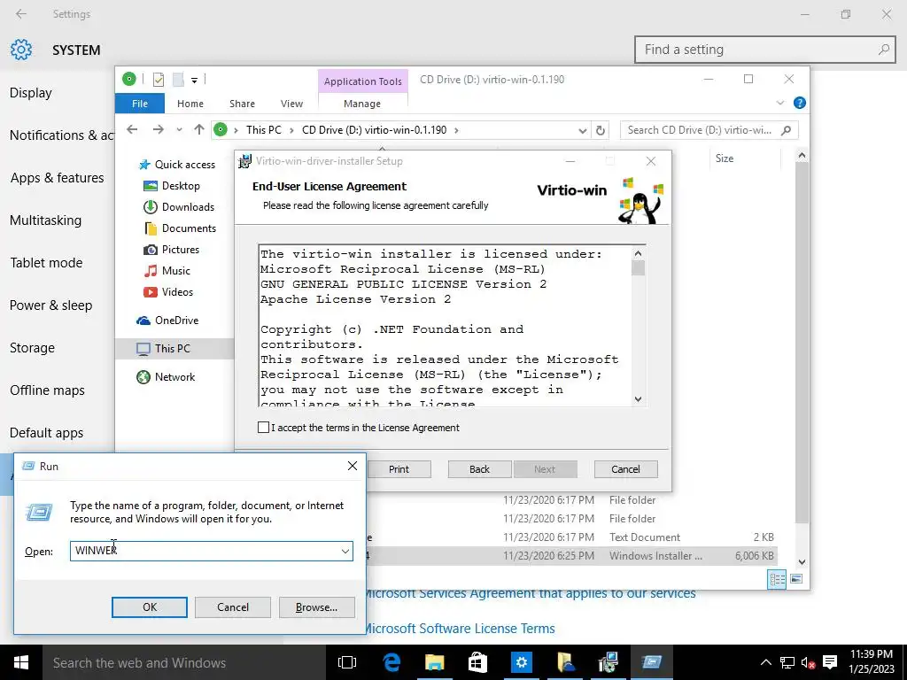The image size is (907, 680).
Task: Go up one folder level arrow
Action: pyautogui.click(x=199, y=129)
